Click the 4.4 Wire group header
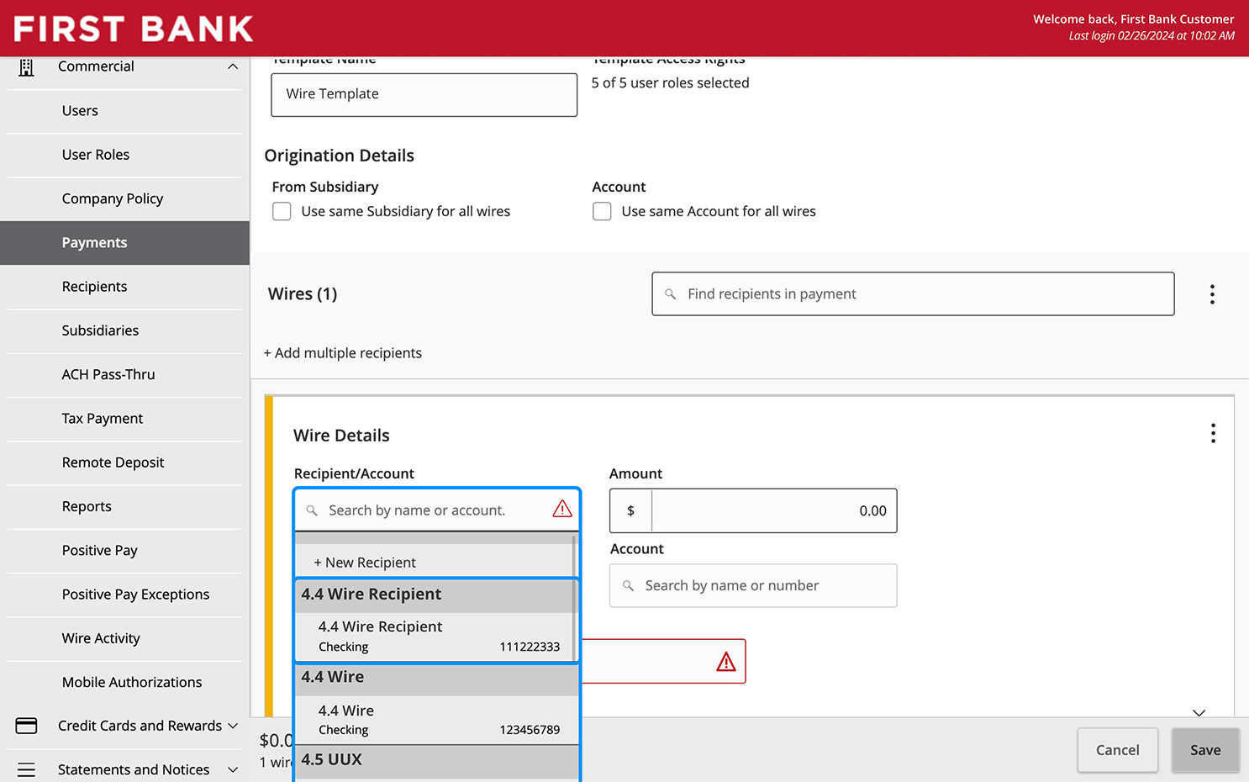 (437, 678)
